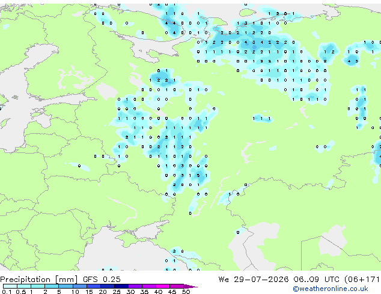Pick the 35–40 mm legend color swatch
The image size is (381, 294).
click(x=149, y=286)
